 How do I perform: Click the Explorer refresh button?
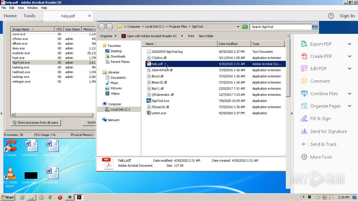[x=245, y=27]
